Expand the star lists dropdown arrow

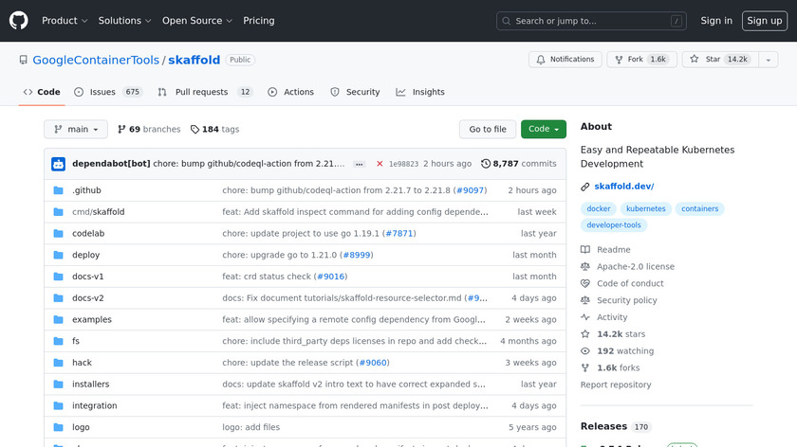point(768,60)
